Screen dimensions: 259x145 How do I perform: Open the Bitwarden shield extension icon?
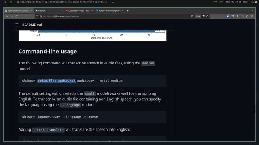[x=228, y=16]
